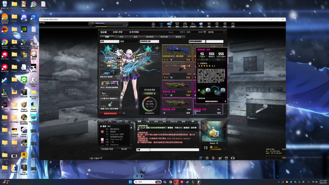Switch to the 角色 inventory tab
329x185 pixels.
121,36
